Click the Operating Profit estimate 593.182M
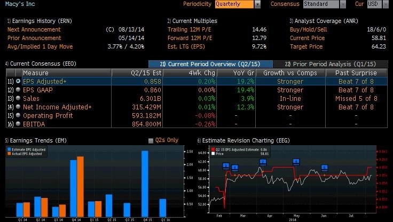 (147, 115)
